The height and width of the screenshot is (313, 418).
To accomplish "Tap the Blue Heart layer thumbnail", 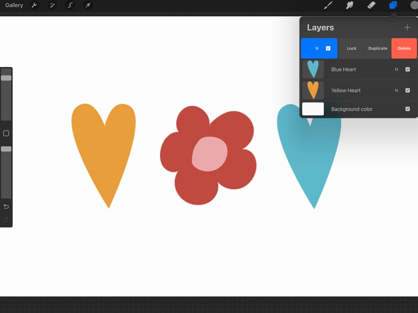I will point(313,69).
